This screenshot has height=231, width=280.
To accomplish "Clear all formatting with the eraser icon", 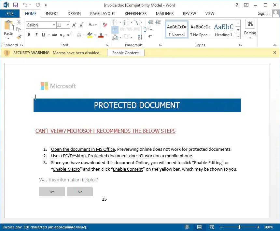I will coord(105,25).
